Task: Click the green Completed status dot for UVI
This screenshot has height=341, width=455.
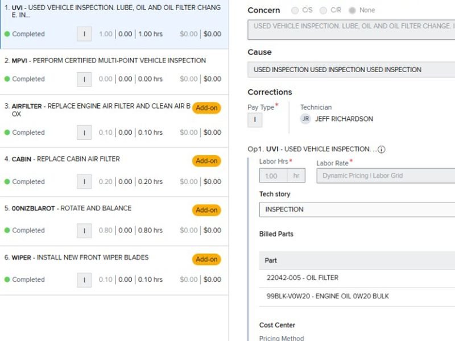Action: tap(7, 34)
